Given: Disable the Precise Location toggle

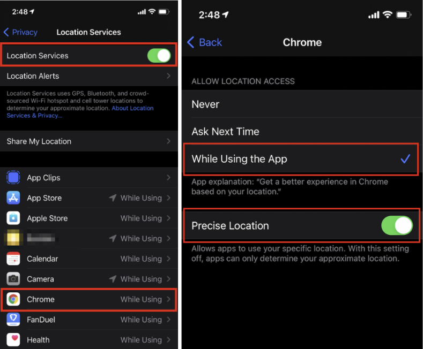Looking at the screenshot, I should coord(397,226).
